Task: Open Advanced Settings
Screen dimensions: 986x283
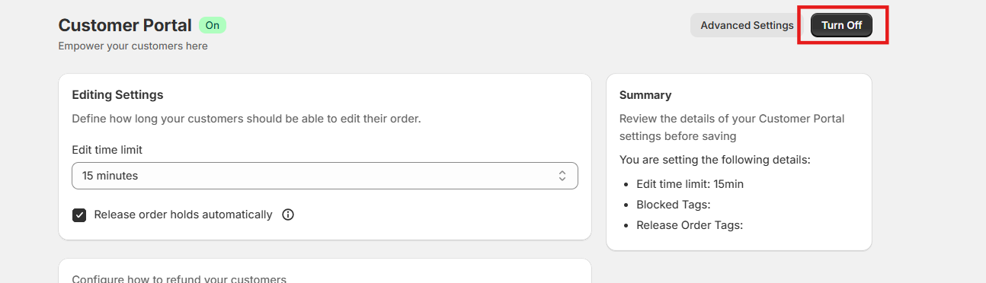Action: 747,25
